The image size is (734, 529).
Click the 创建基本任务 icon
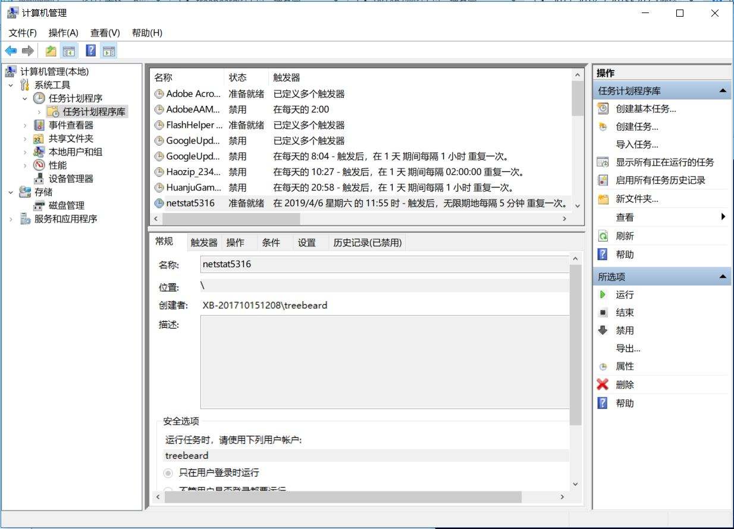(x=603, y=109)
